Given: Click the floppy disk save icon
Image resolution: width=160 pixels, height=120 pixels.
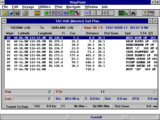Looking at the screenshot, I should tap(17, 13).
